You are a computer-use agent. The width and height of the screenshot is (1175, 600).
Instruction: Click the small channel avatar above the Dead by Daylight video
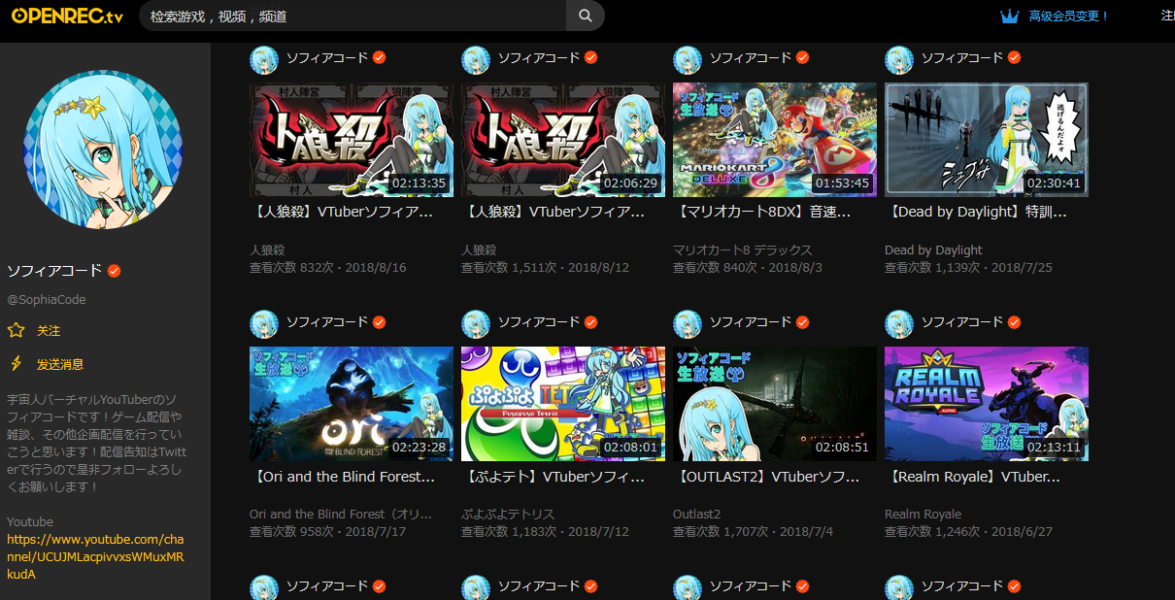point(899,59)
